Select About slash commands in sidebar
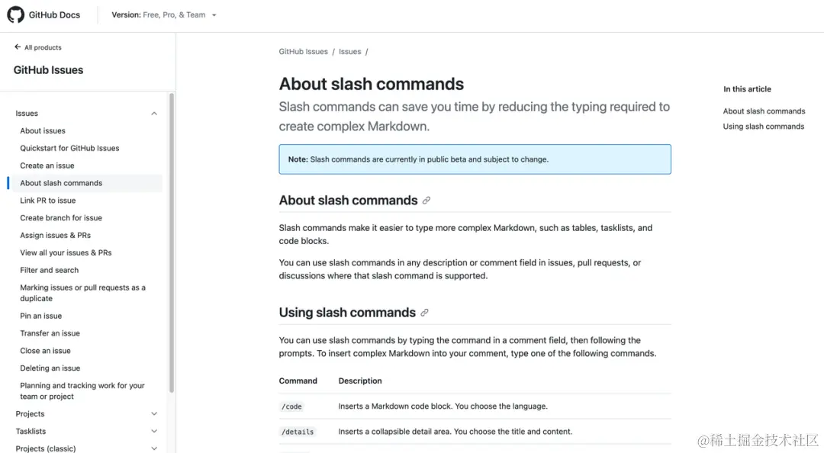824x453 pixels. click(x=61, y=183)
